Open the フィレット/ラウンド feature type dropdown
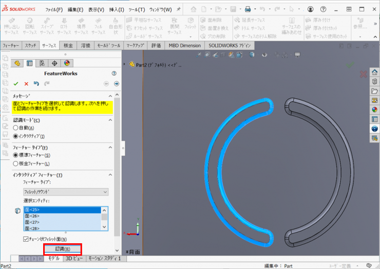Viewport: 380px width, 269px height. 66,192
